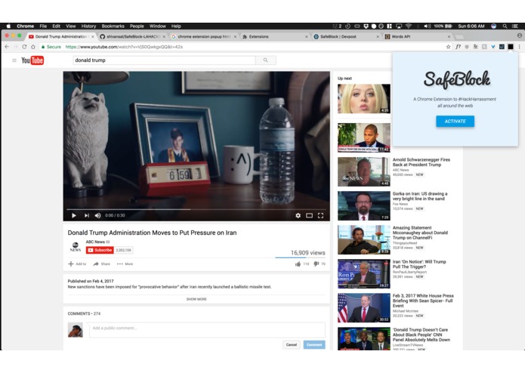Screen dimensions: 525x373
Task: Open the blonde woman Up next thumbnail
Action: pyautogui.click(x=364, y=99)
